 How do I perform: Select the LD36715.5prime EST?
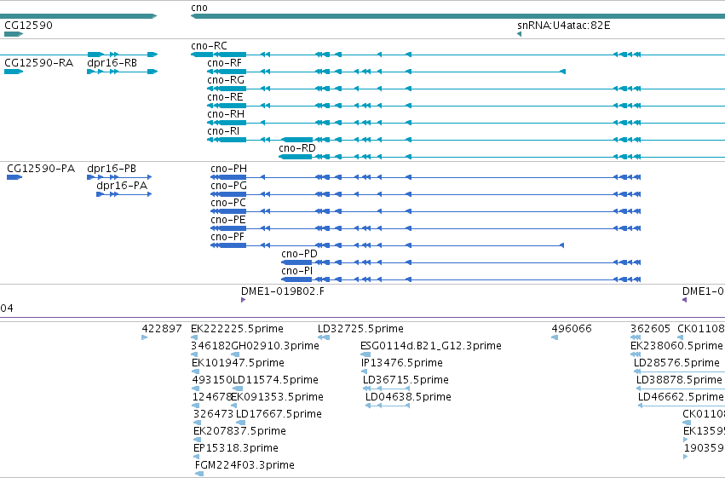pyautogui.click(x=387, y=389)
